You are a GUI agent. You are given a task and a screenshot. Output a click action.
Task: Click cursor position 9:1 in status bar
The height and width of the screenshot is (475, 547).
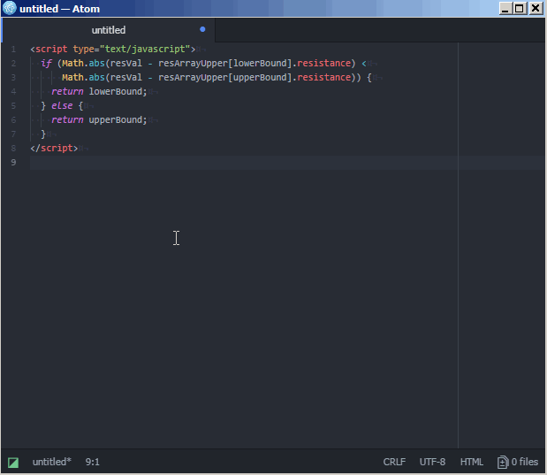tap(93, 462)
